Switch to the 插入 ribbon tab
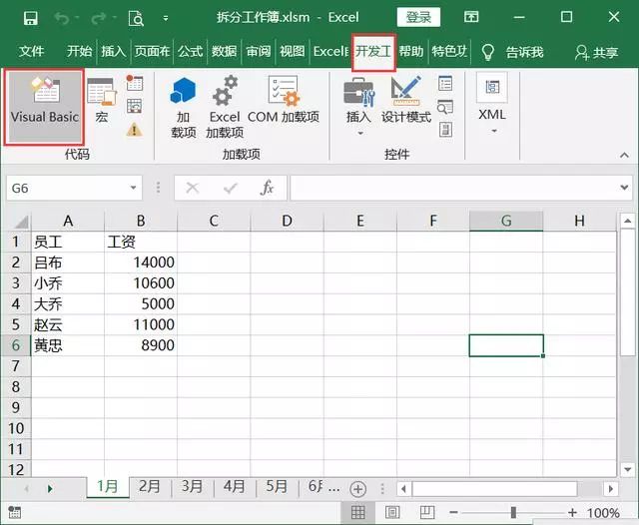 tap(113, 51)
